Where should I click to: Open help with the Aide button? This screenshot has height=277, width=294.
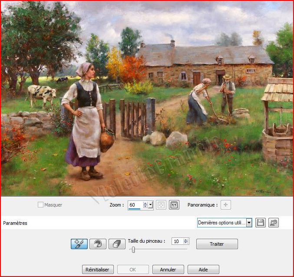203,270
